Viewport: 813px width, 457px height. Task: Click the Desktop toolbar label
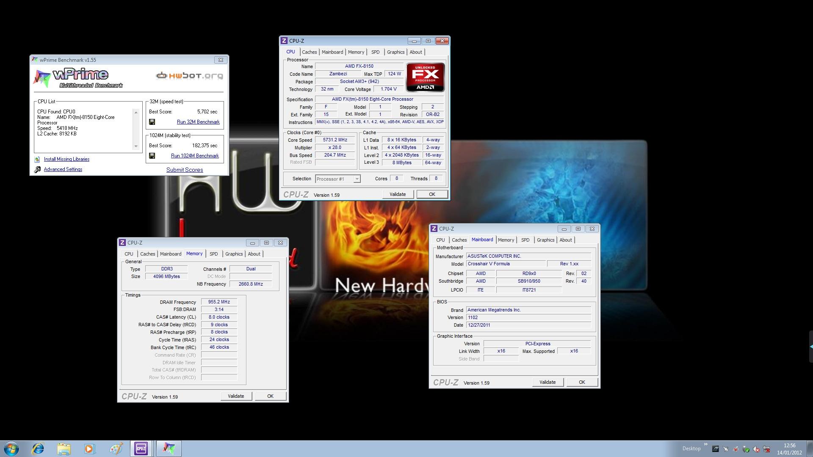click(691, 449)
